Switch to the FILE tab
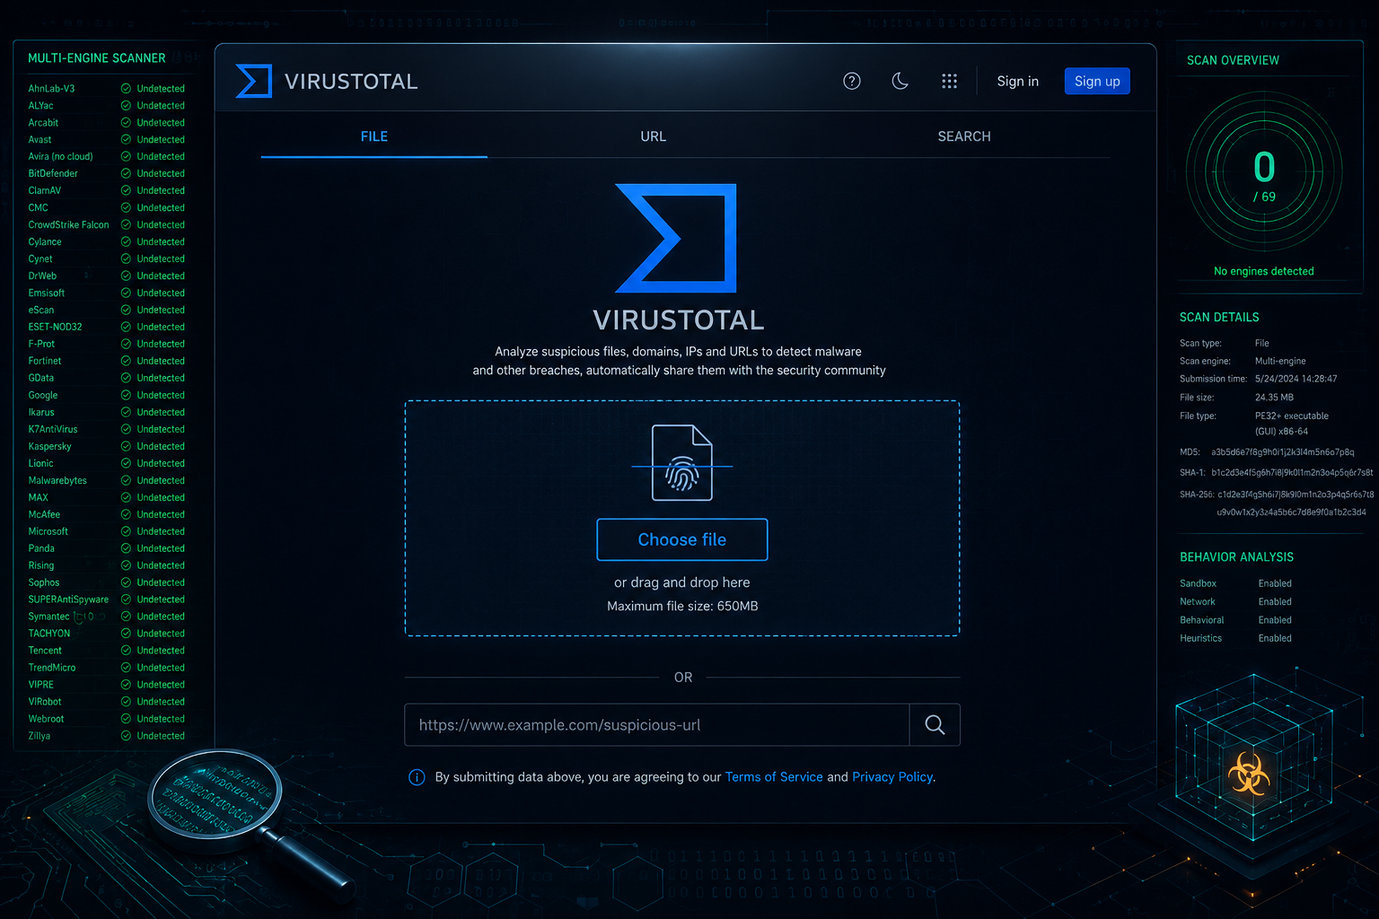This screenshot has height=919, width=1379. click(x=374, y=136)
